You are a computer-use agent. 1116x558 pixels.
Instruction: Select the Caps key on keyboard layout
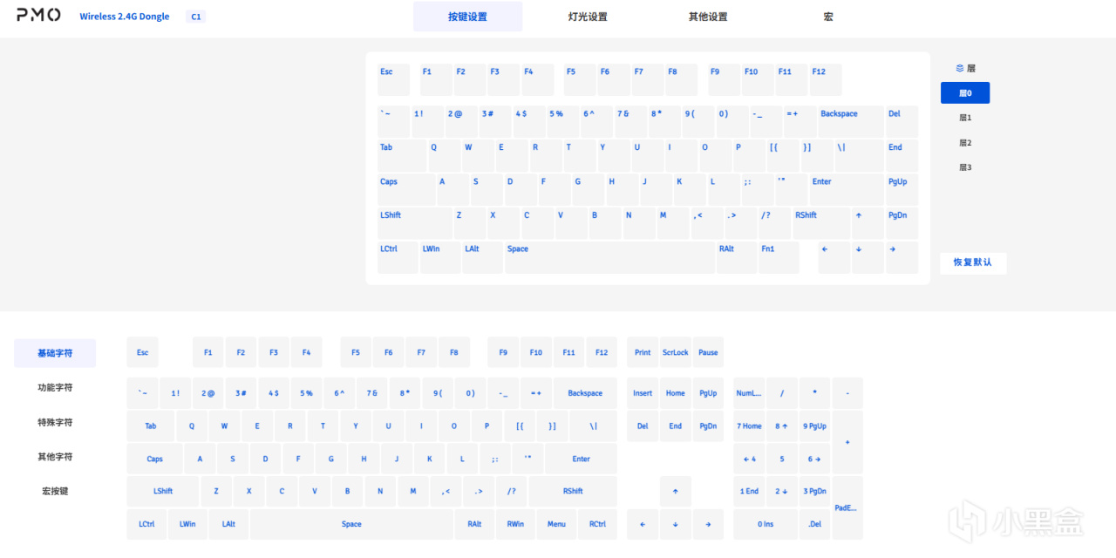coord(405,189)
